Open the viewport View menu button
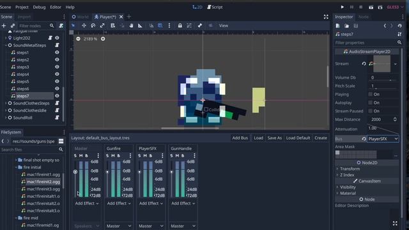 [x=224, y=26]
